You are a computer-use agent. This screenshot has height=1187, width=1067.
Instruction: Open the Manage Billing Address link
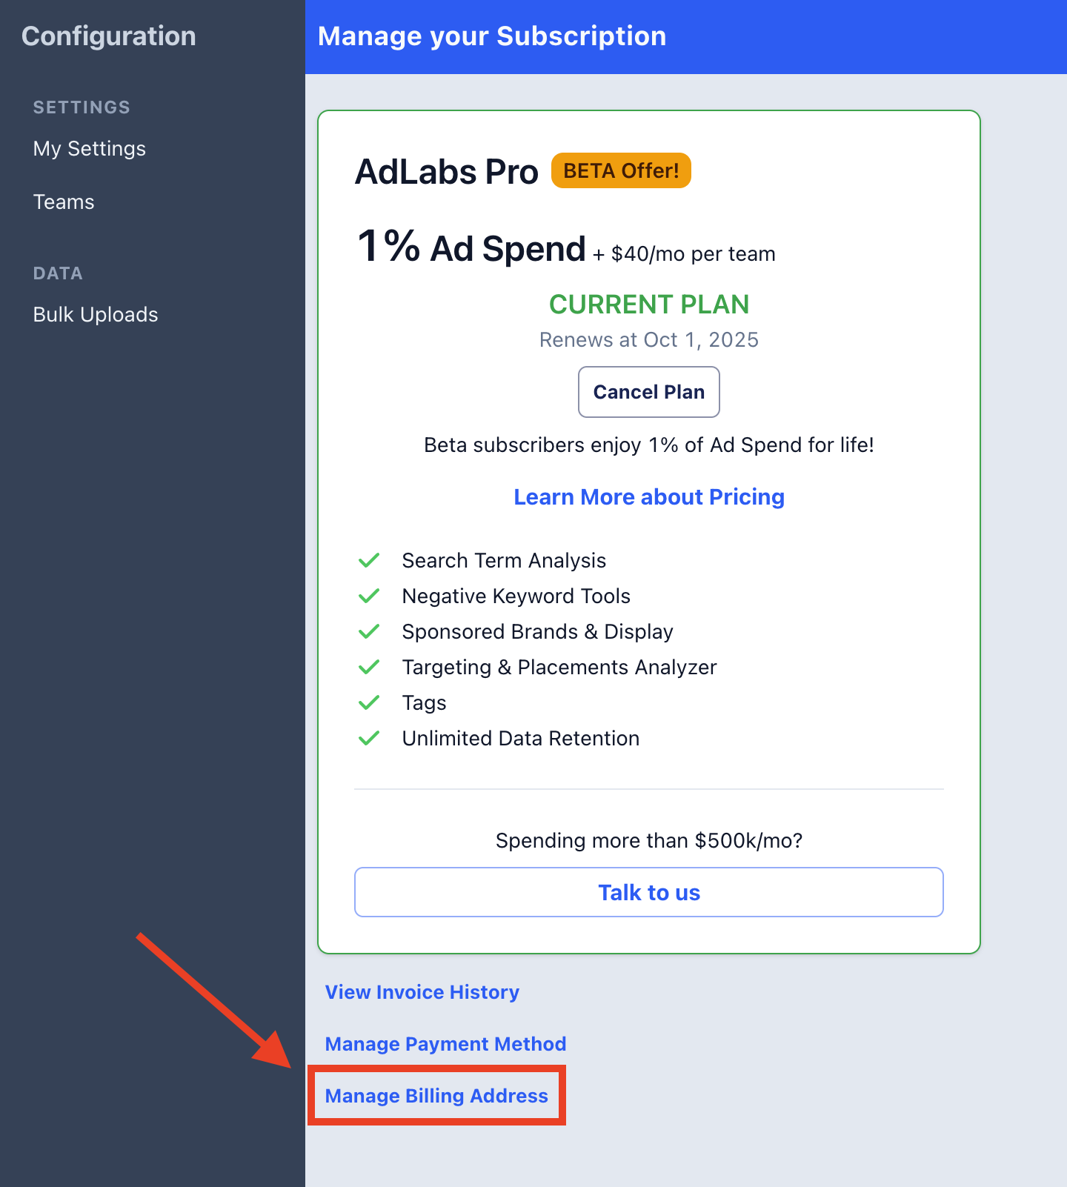(436, 1096)
